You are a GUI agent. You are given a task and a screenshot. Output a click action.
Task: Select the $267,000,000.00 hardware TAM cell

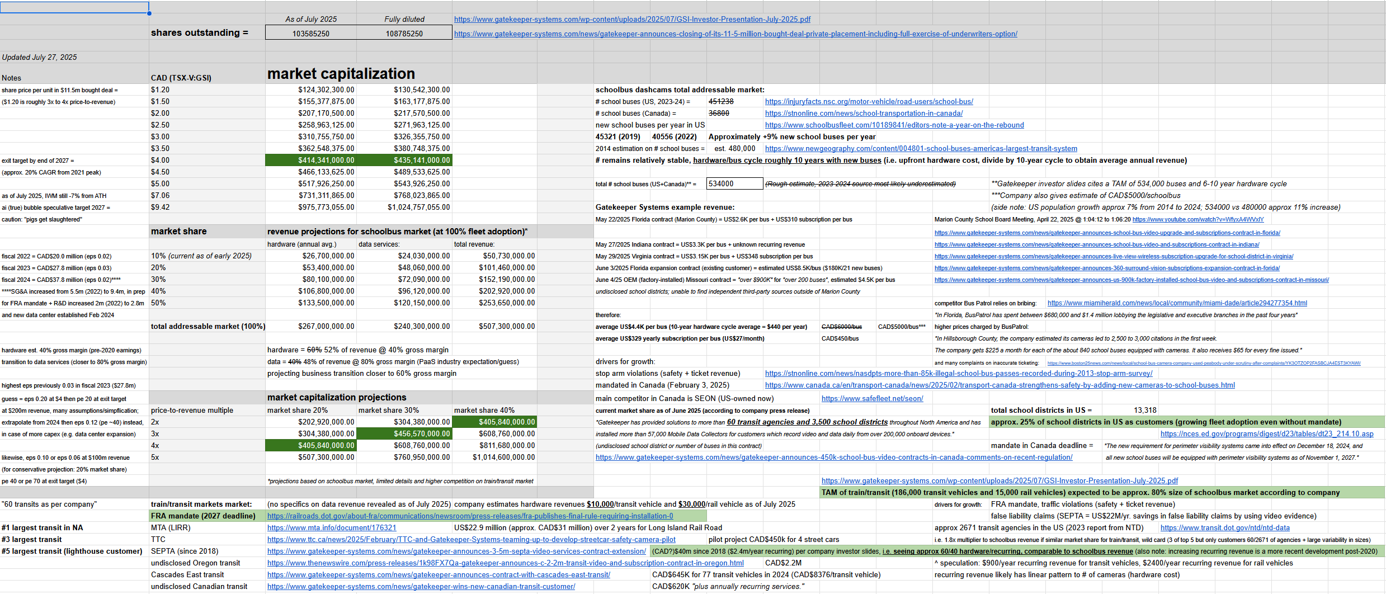click(311, 327)
